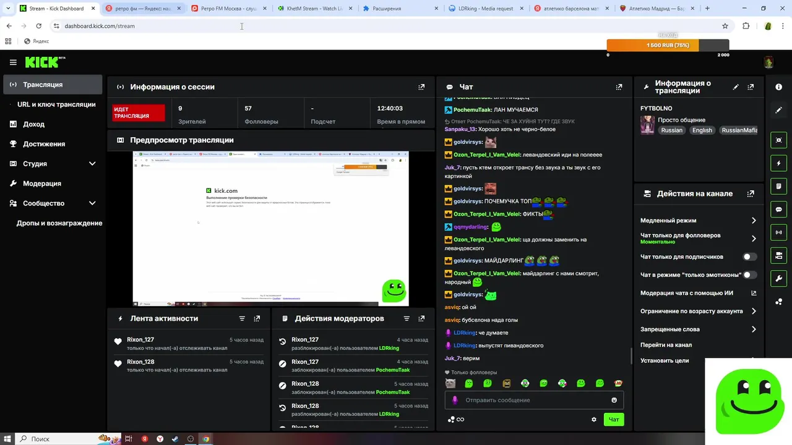Click the user avatar at top right
Image resolution: width=792 pixels, height=445 pixels.
tap(768, 62)
